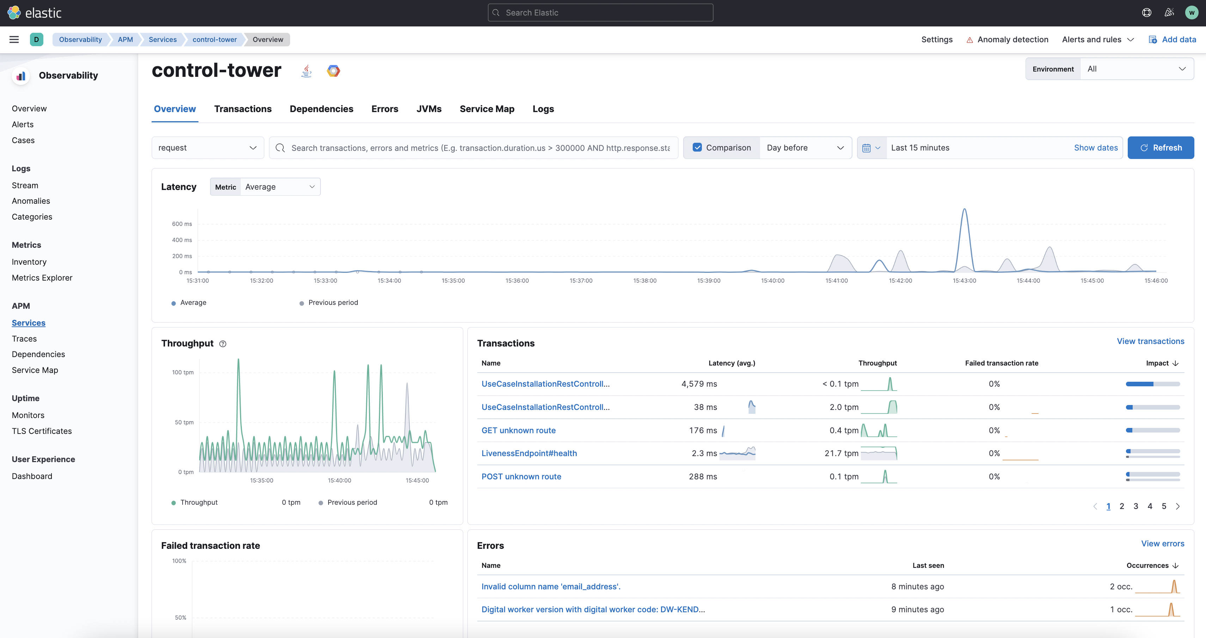This screenshot has height=638, width=1206.
Task: Sort by Impact arrow in Transactions
Action: point(1176,363)
